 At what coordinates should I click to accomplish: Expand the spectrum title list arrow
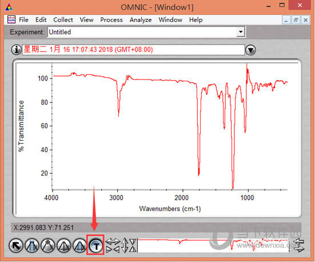pyautogui.click(x=250, y=50)
